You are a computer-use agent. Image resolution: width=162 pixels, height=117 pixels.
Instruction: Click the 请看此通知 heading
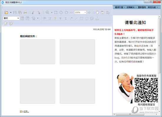click(135, 23)
